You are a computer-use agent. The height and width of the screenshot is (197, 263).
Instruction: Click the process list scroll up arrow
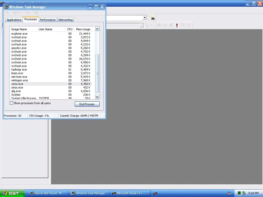pos(97,29)
